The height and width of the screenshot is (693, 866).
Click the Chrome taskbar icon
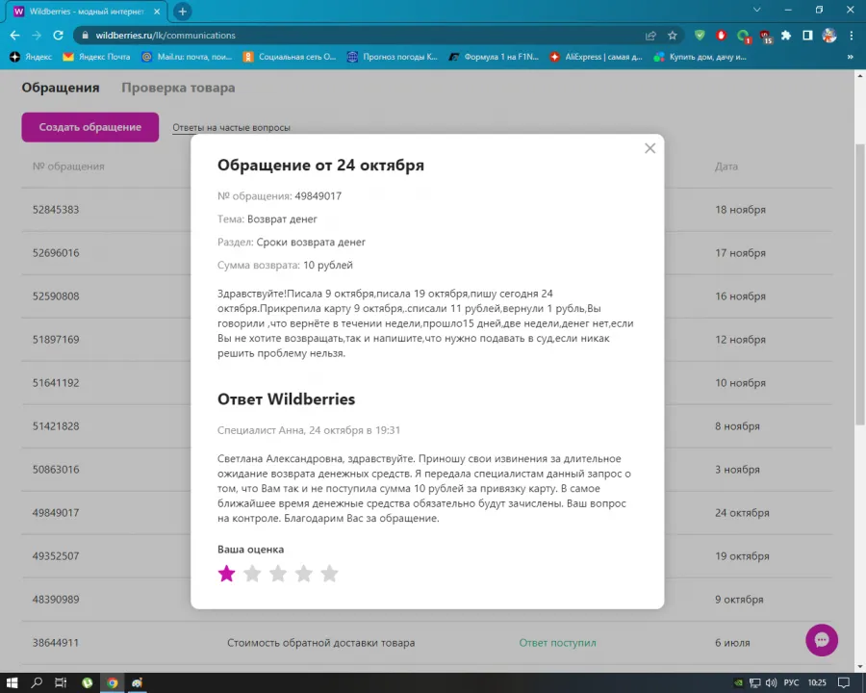pos(113,683)
